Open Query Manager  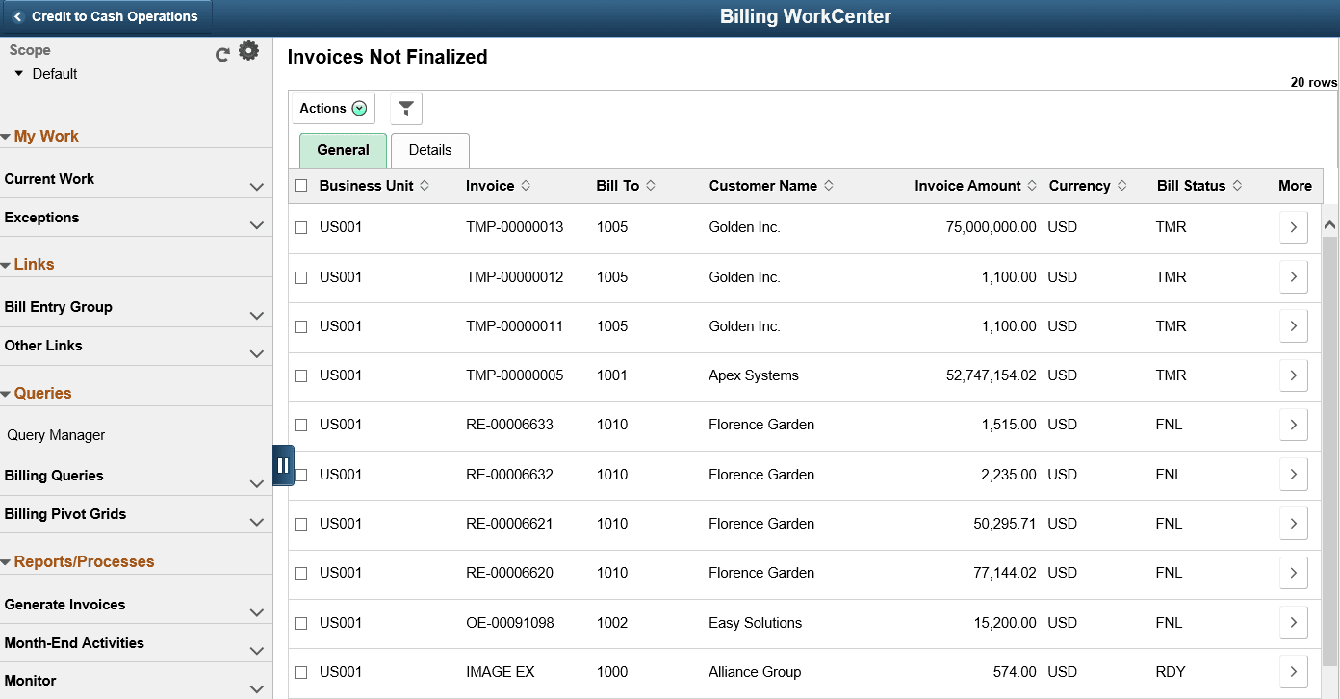(x=56, y=434)
